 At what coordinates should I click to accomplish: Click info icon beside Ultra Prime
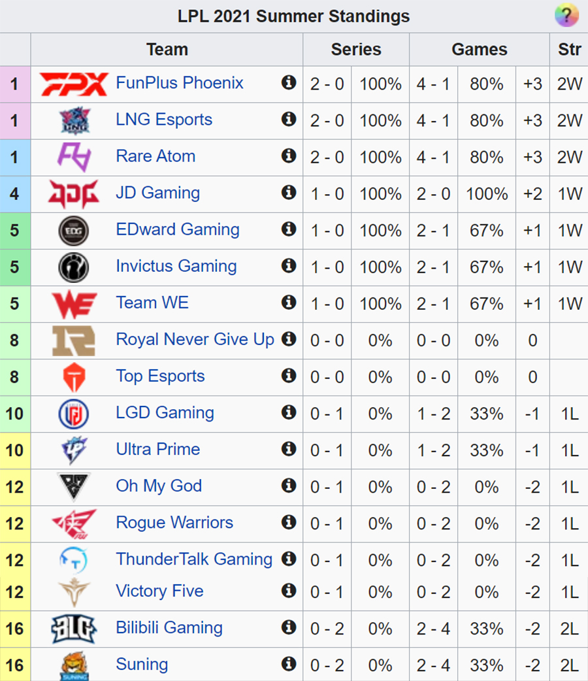pos(289,448)
